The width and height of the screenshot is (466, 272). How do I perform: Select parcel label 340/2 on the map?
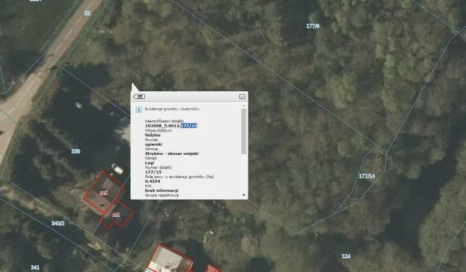click(x=58, y=223)
